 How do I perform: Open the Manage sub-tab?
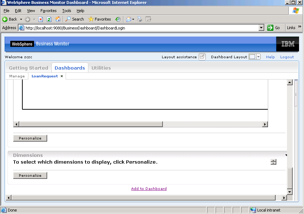[x=17, y=76]
